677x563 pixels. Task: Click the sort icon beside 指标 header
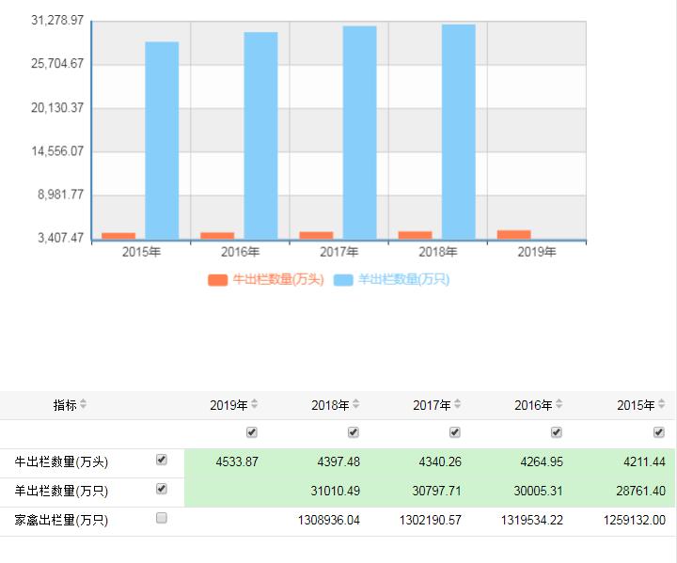(83, 405)
